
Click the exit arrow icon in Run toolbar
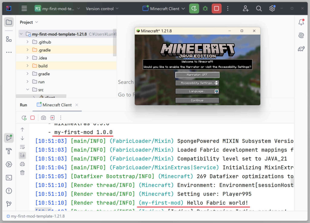52,118
